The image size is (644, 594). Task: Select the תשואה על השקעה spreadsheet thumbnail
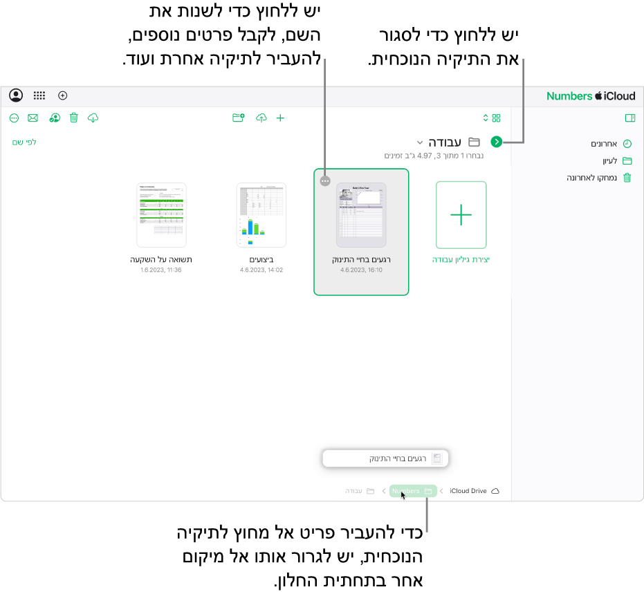tap(161, 215)
